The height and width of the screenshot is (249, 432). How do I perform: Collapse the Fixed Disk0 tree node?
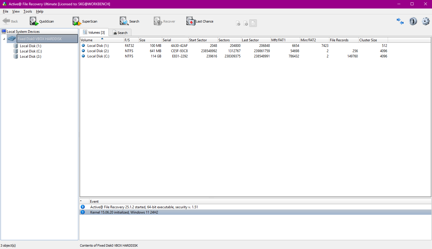(x=4, y=39)
